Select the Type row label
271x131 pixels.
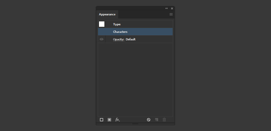(117, 24)
